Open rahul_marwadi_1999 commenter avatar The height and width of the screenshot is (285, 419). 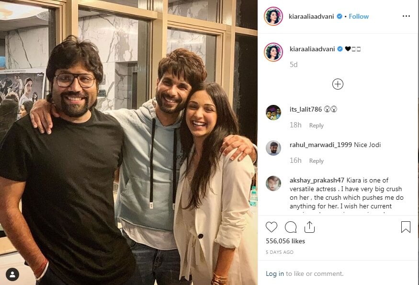pyautogui.click(x=273, y=148)
